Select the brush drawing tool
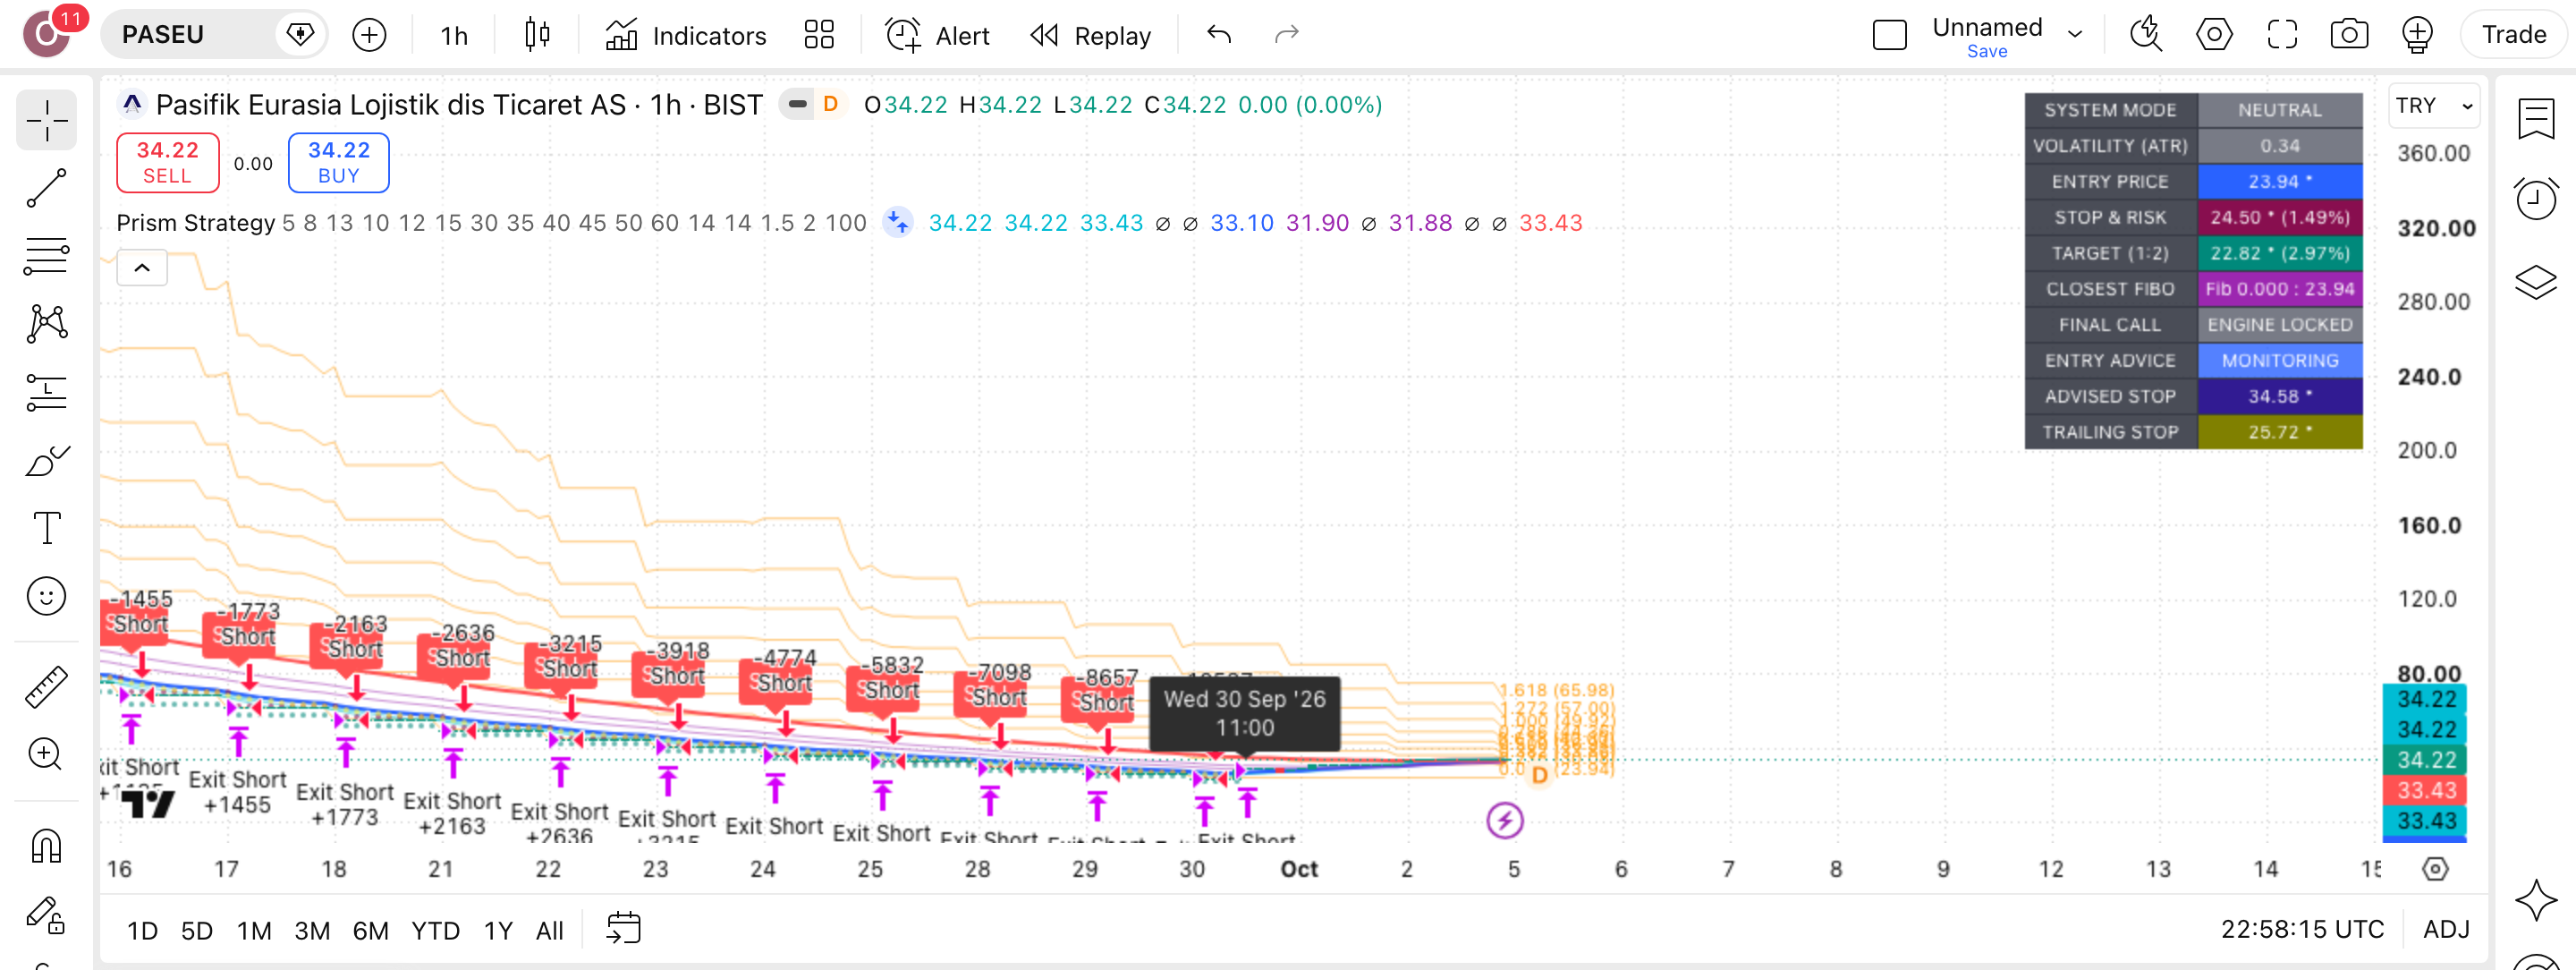Screen dimensions: 2576x970 [46, 460]
